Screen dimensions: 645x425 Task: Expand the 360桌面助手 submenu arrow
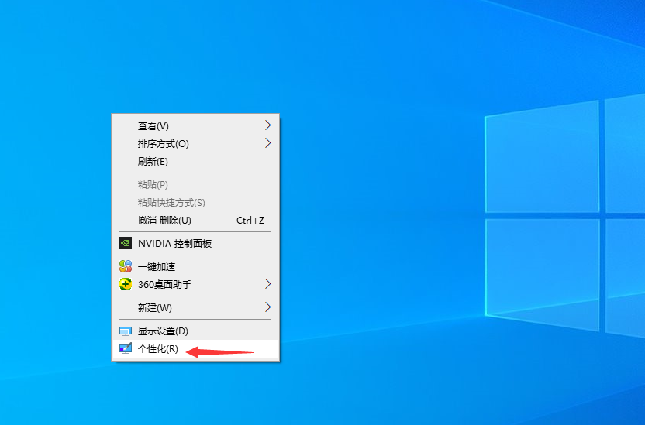tap(267, 284)
